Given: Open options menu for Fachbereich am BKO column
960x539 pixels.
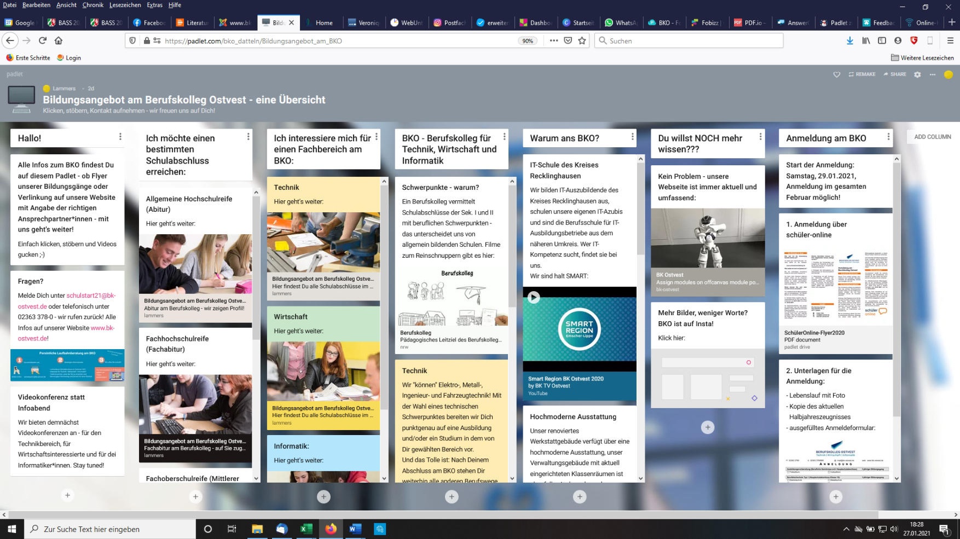Looking at the screenshot, I should click(377, 137).
